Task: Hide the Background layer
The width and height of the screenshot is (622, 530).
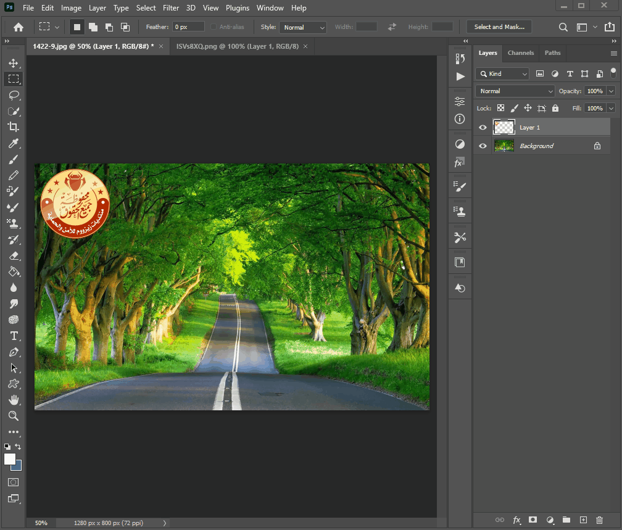Action: (483, 146)
